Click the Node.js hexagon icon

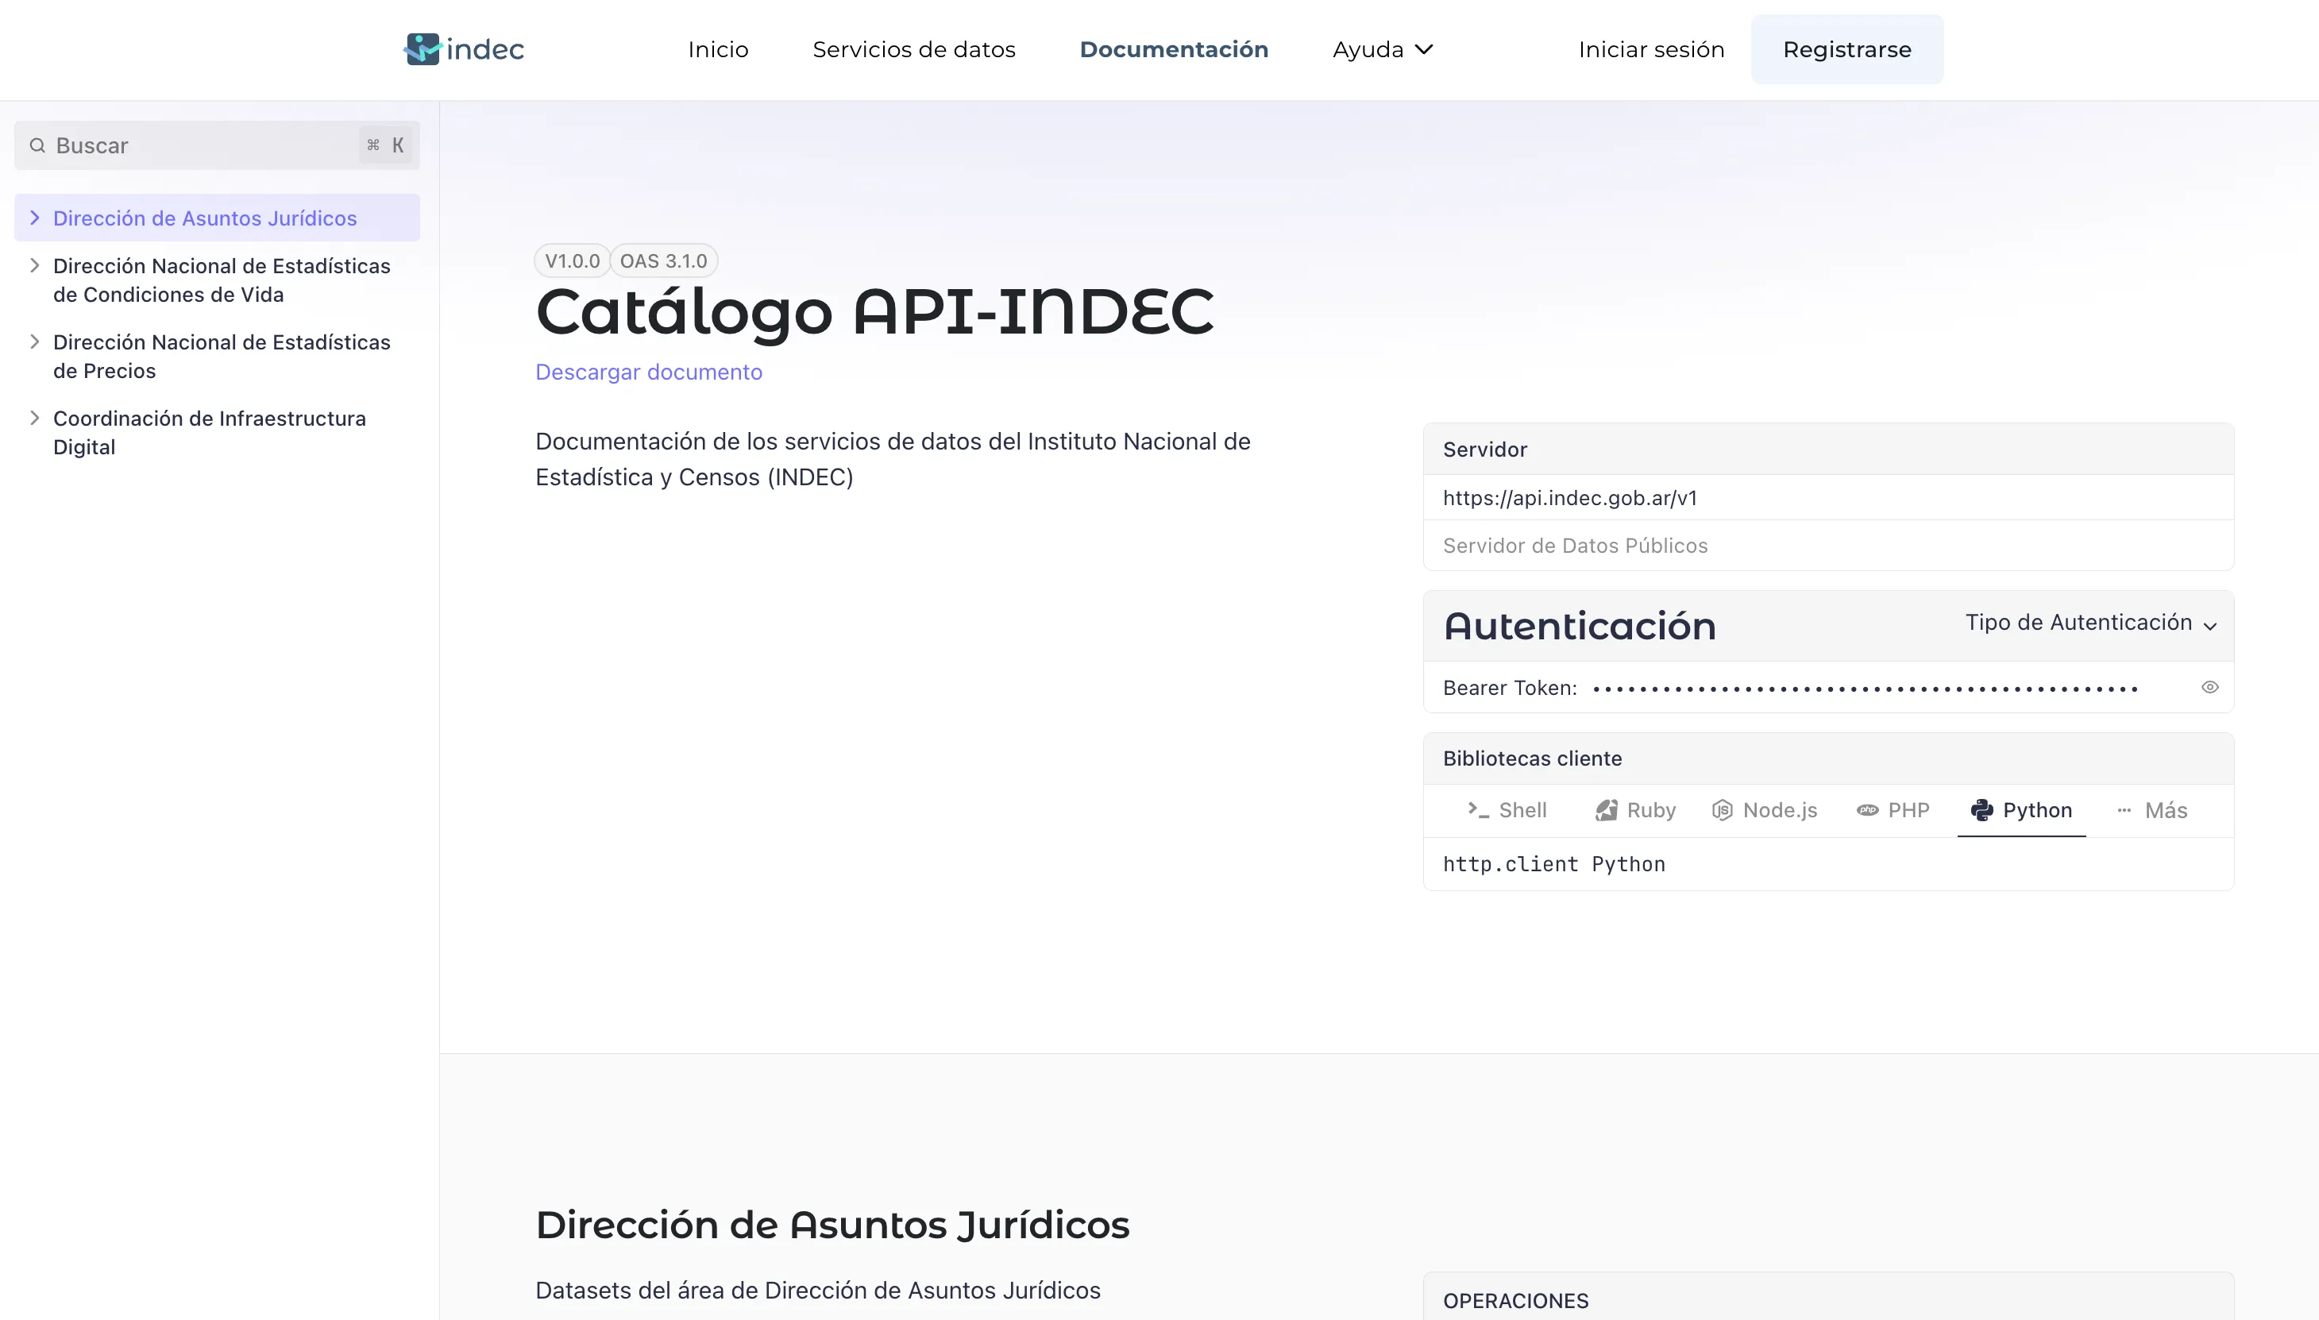pyautogui.click(x=1722, y=809)
